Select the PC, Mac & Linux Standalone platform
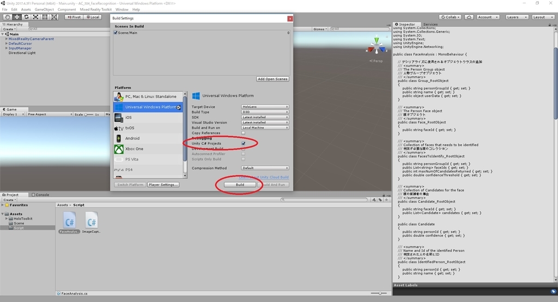Image resolution: width=558 pixels, height=302 pixels. 148,96
